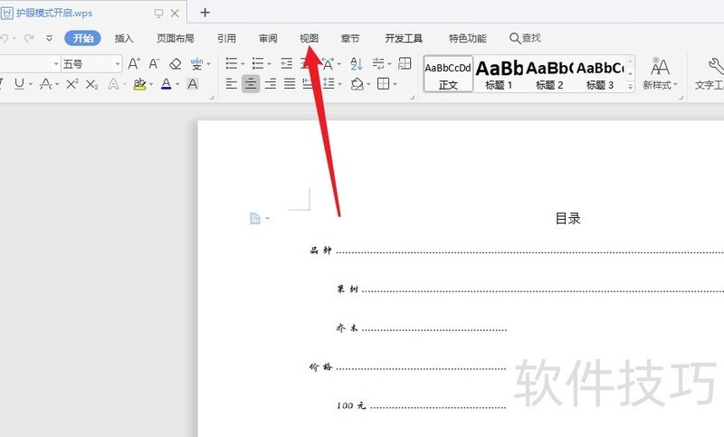The width and height of the screenshot is (724, 437).
Task: Toggle align right
Action: point(270,84)
